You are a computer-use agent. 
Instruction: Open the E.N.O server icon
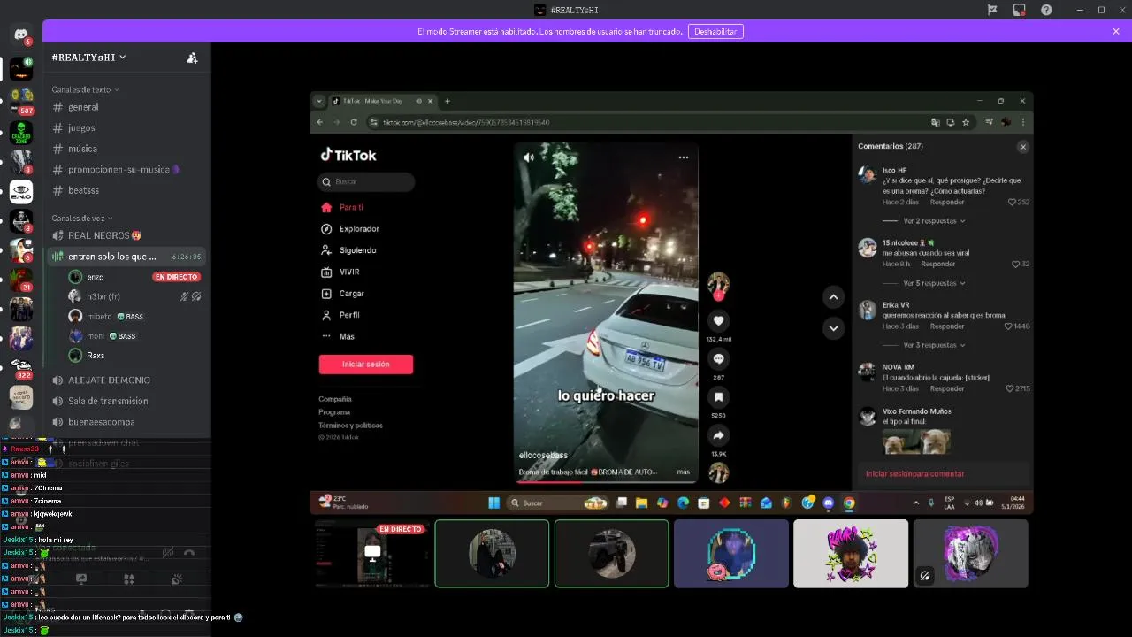tap(21, 192)
